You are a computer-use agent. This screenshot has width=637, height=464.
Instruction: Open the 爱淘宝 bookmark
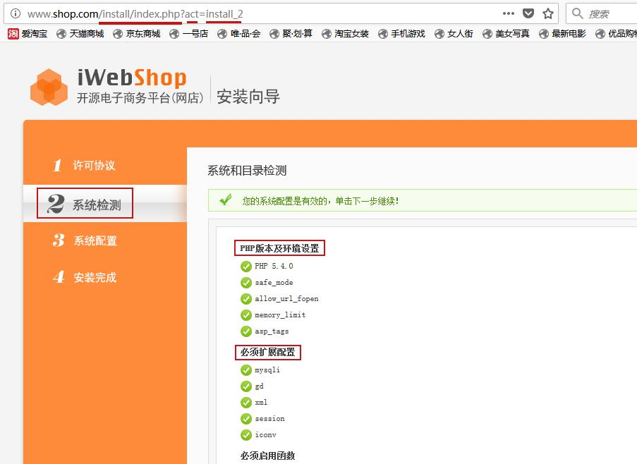coord(28,34)
